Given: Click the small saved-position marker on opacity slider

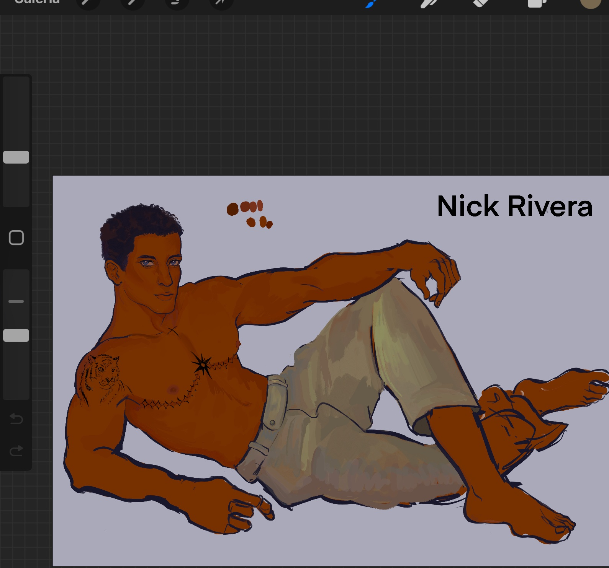Looking at the screenshot, I should point(16,301).
